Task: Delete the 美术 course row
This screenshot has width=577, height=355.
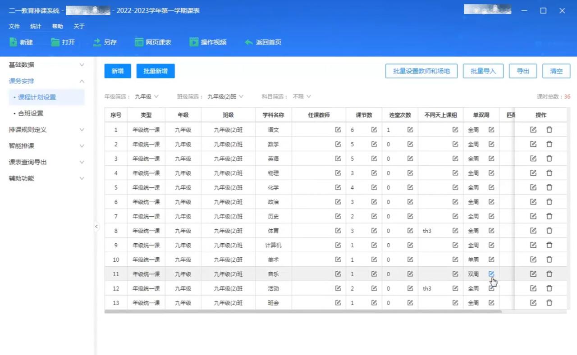Action: point(549,259)
